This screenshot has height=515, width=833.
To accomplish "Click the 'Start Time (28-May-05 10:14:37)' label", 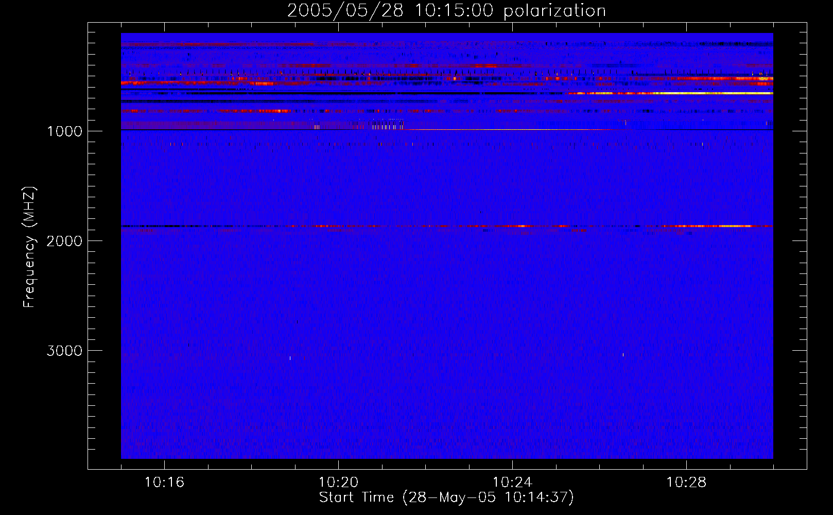I will coord(446,497).
